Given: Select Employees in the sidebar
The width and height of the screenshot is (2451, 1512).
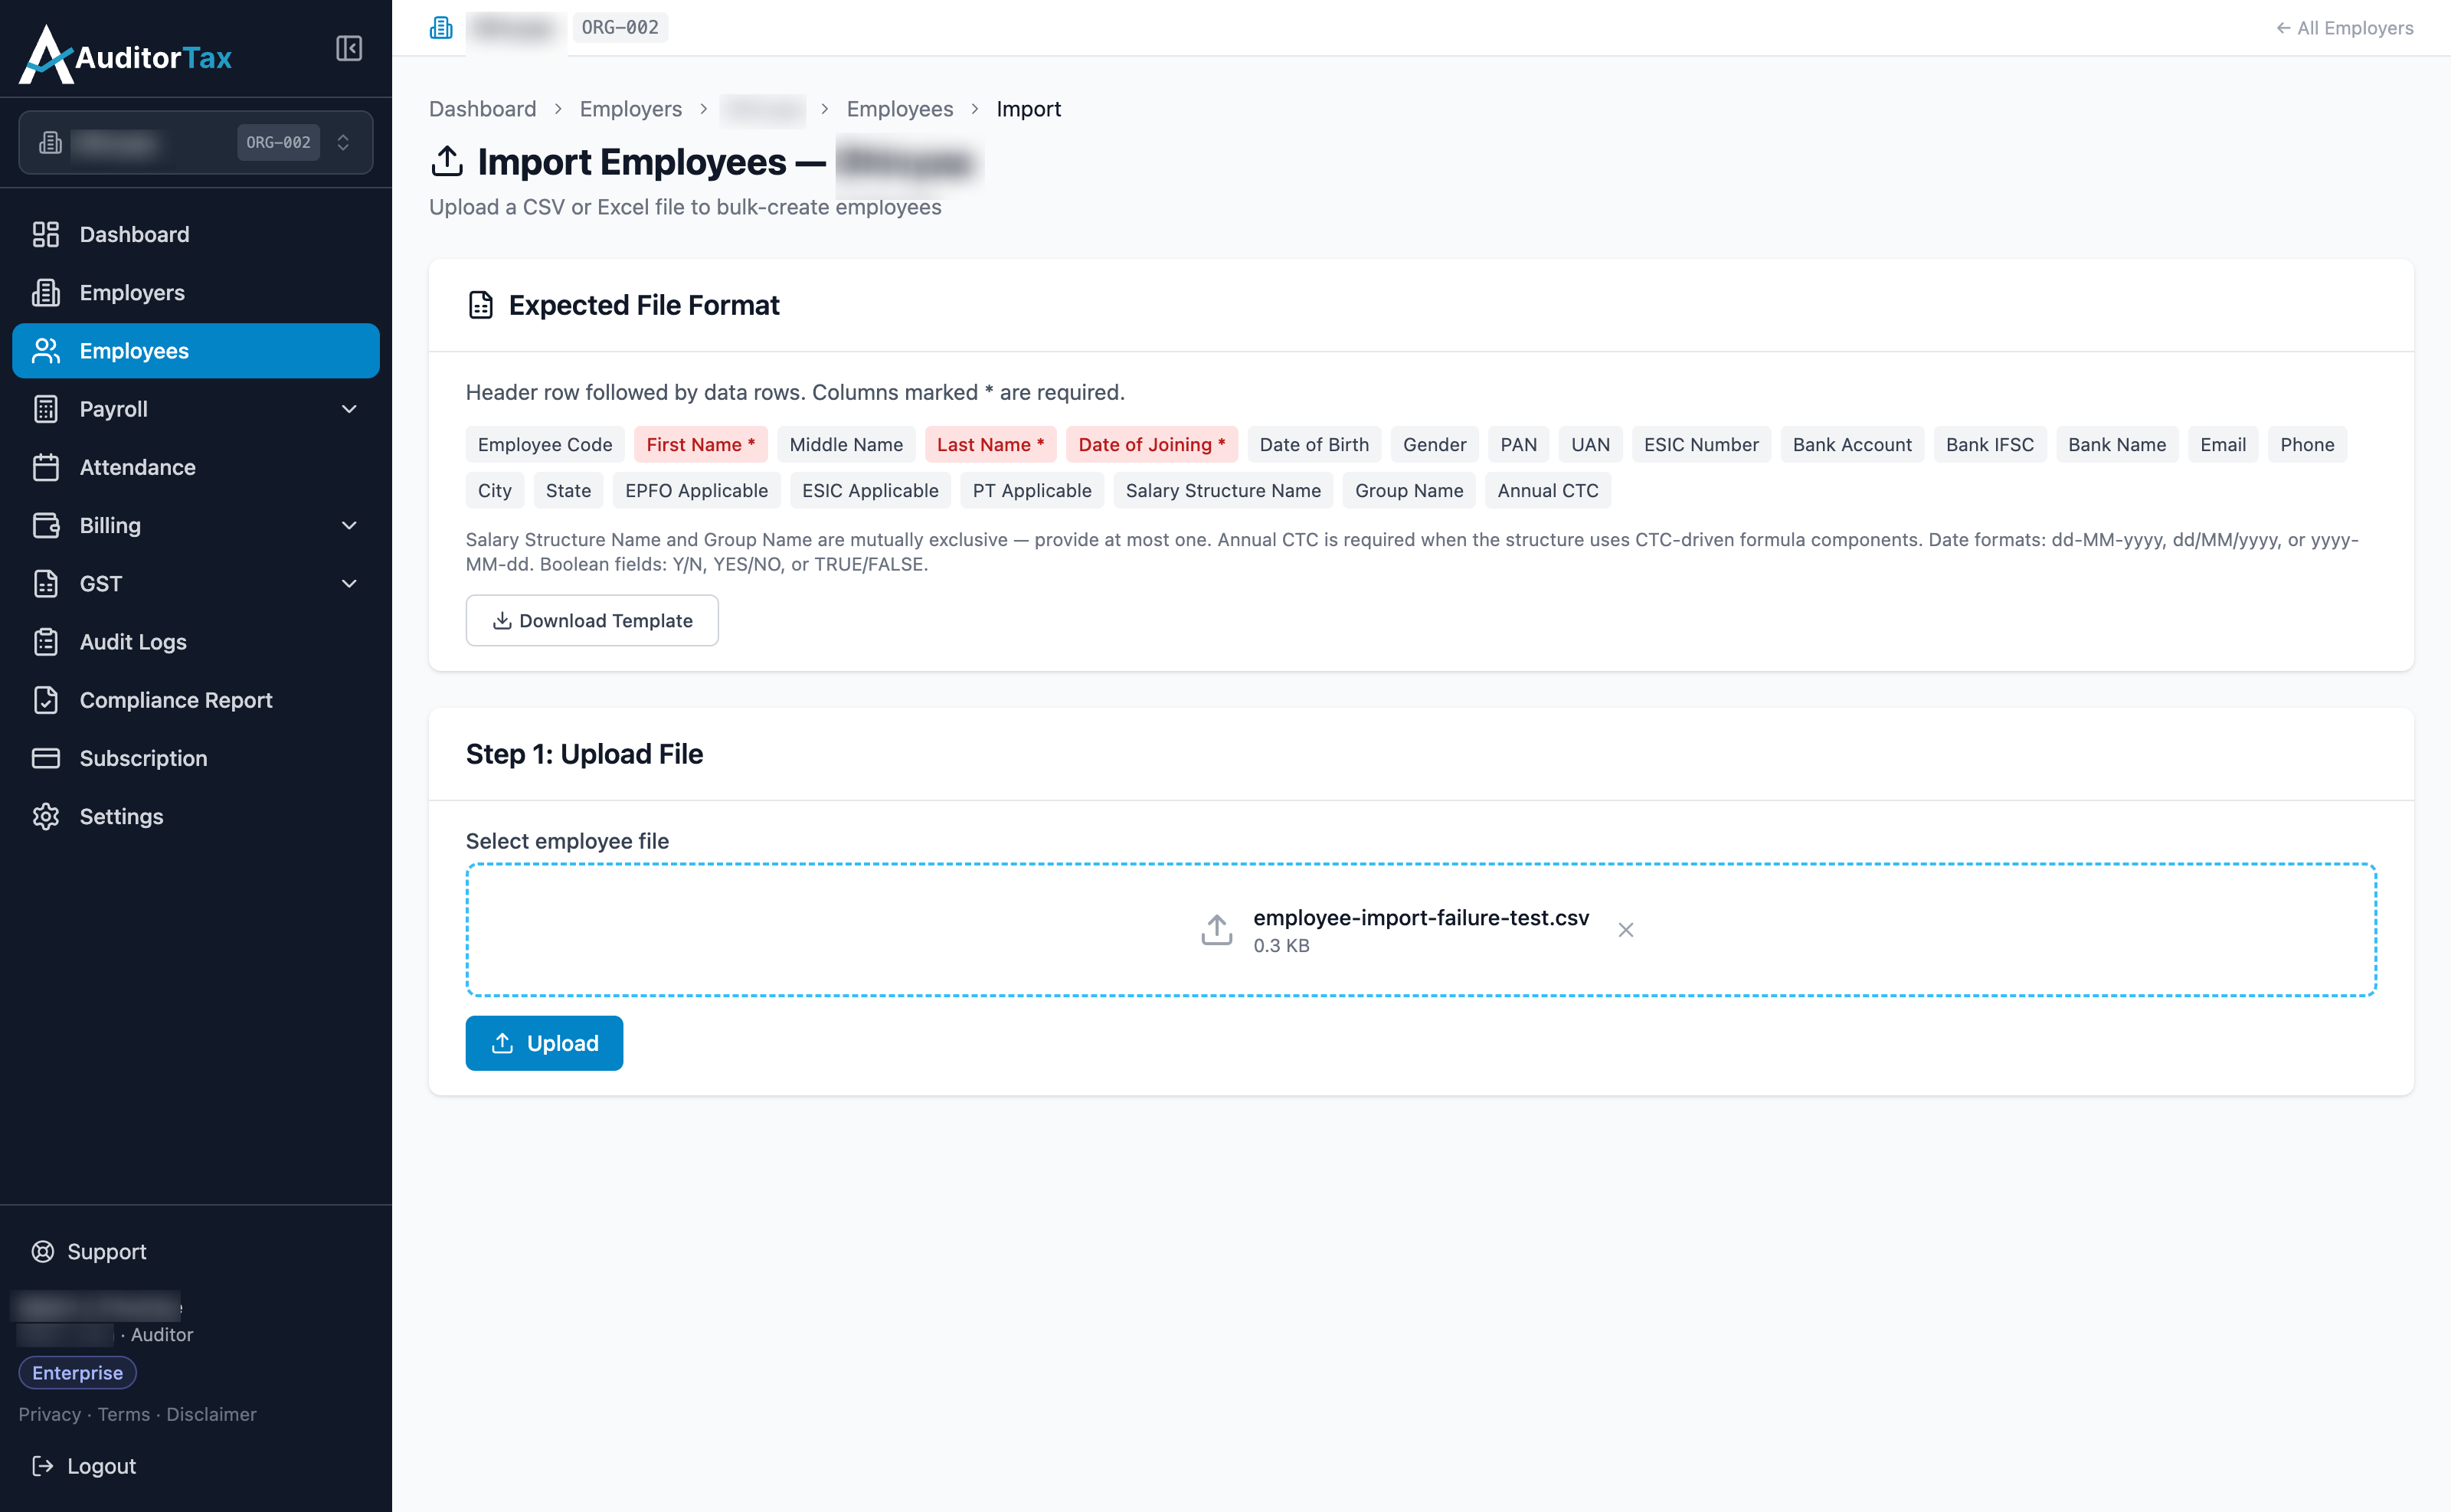Looking at the screenshot, I should click(196, 350).
